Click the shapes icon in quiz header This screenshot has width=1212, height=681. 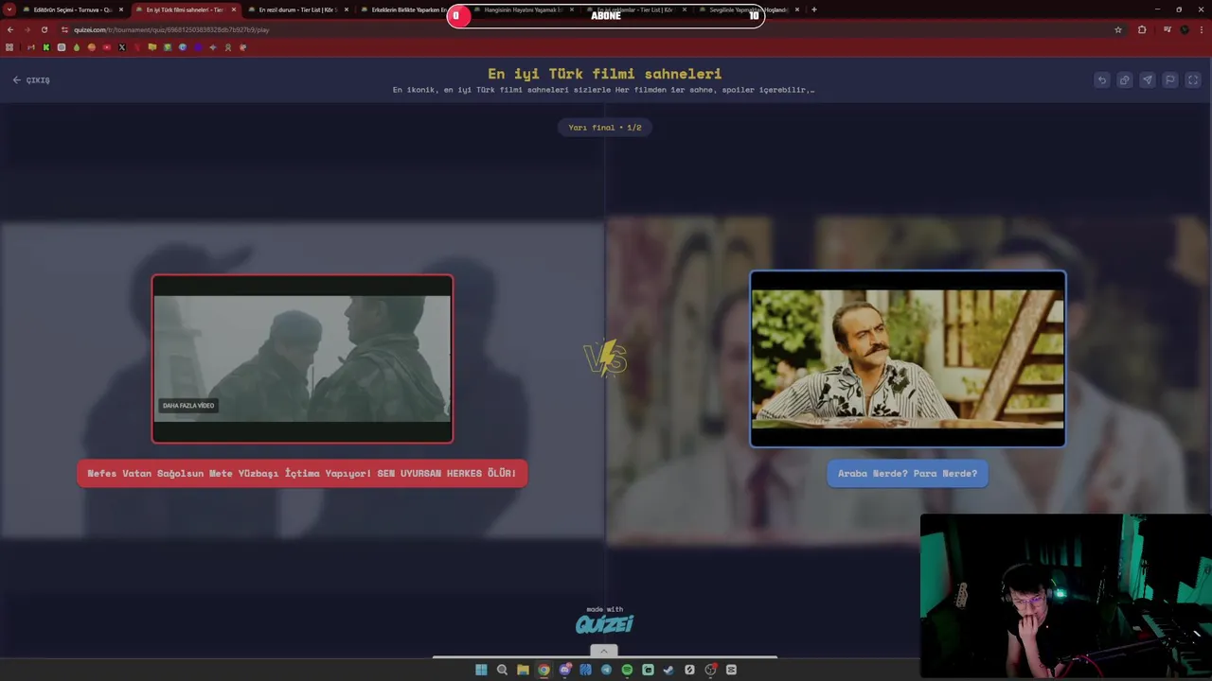[x=1125, y=80]
